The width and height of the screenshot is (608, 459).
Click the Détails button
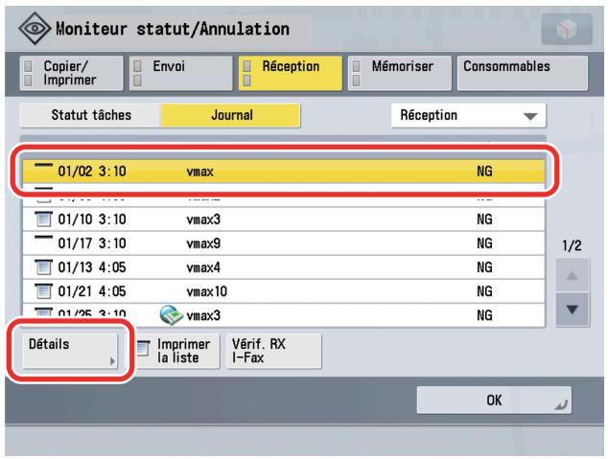click(x=70, y=351)
